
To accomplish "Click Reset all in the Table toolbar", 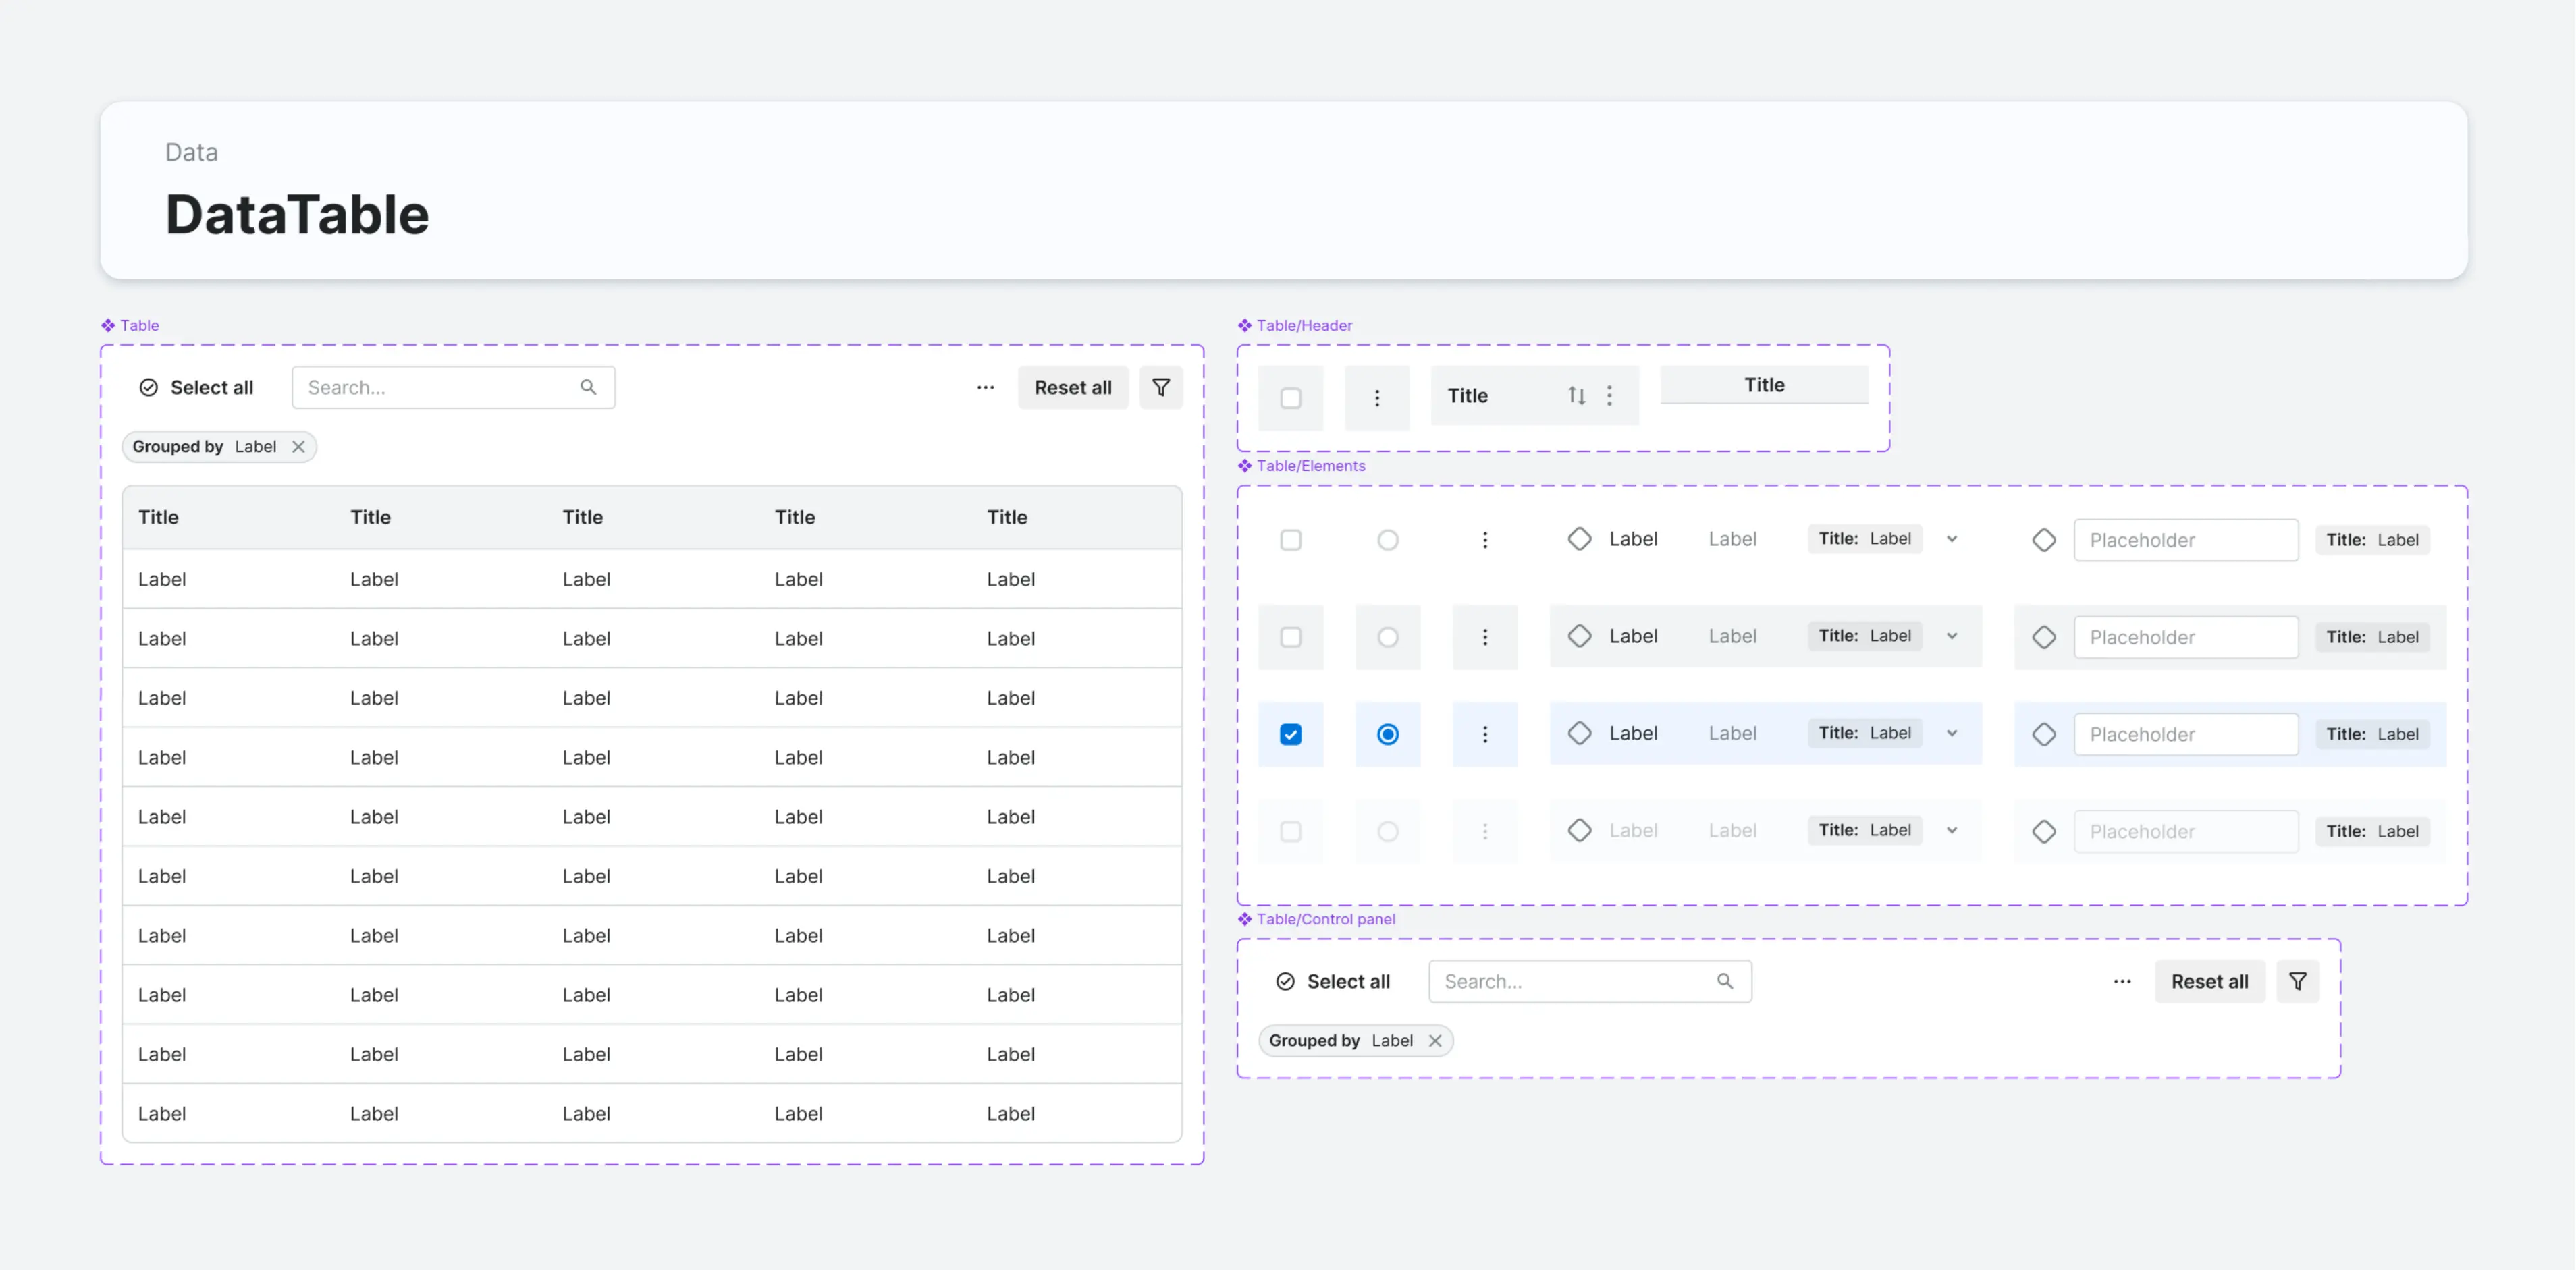I will (x=1073, y=387).
